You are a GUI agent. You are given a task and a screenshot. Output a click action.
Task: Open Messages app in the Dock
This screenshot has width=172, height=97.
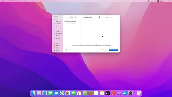[51, 93]
